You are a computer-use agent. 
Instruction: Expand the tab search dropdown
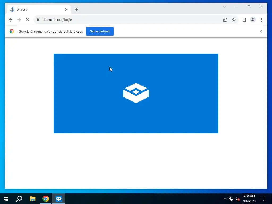pyautogui.click(x=224, y=7)
